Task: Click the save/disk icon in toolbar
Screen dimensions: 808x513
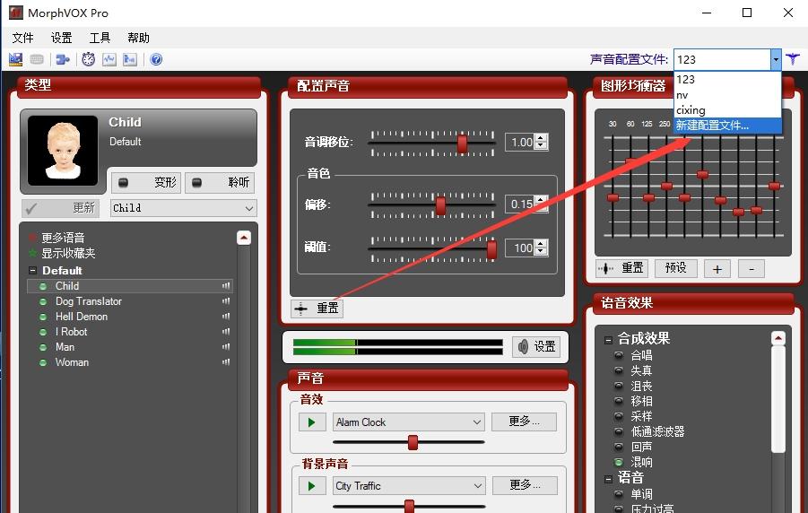Action: point(15,59)
